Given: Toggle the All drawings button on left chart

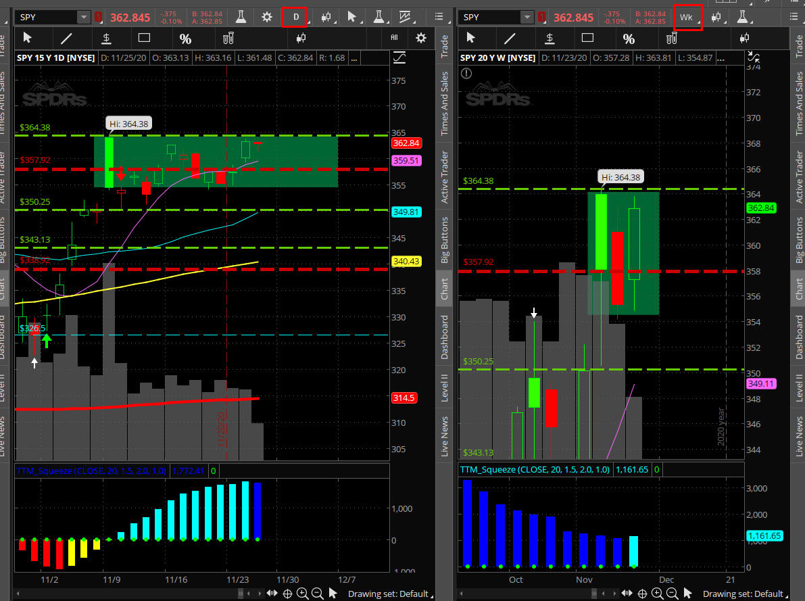Looking at the screenshot, I should click(395, 38).
